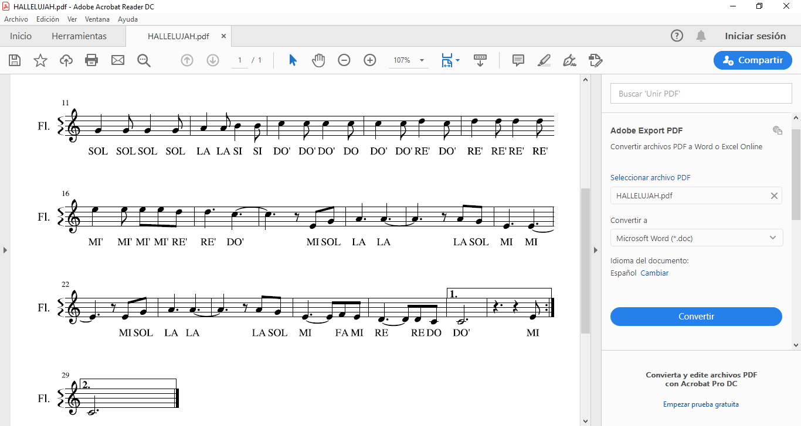Zoom in with the plus circle icon
The width and height of the screenshot is (801, 426).
(x=370, y=60)
